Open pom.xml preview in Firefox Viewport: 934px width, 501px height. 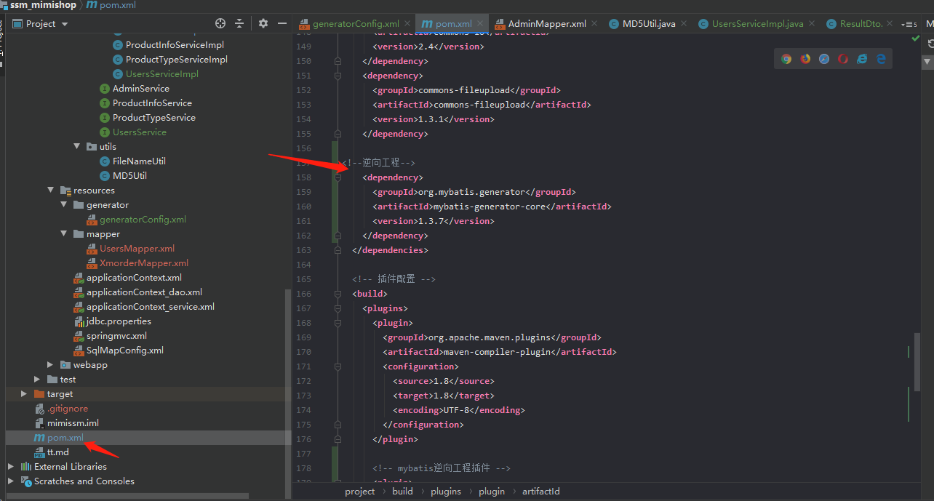pos(805,59)
